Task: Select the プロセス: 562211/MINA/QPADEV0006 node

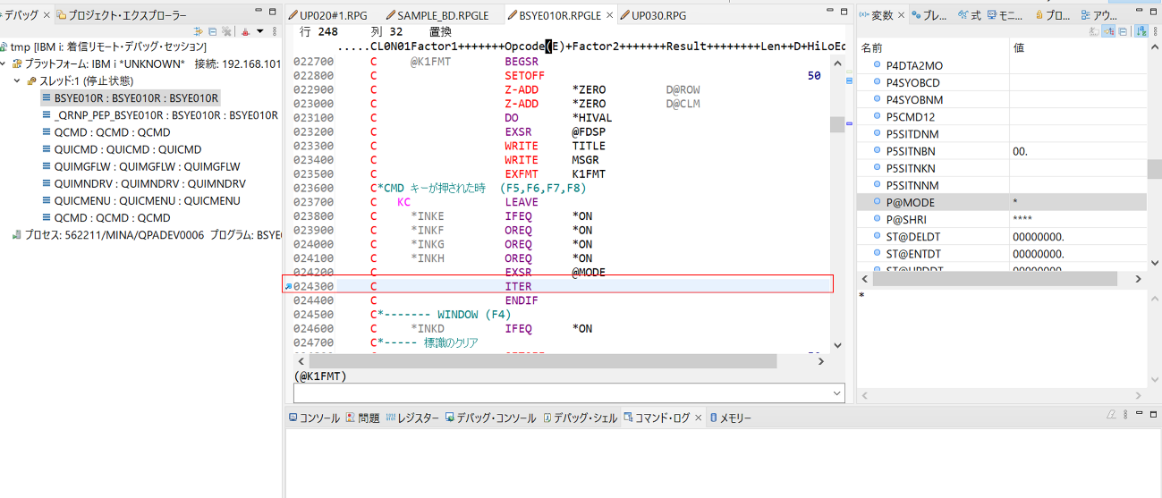Action: coord(148,234)
